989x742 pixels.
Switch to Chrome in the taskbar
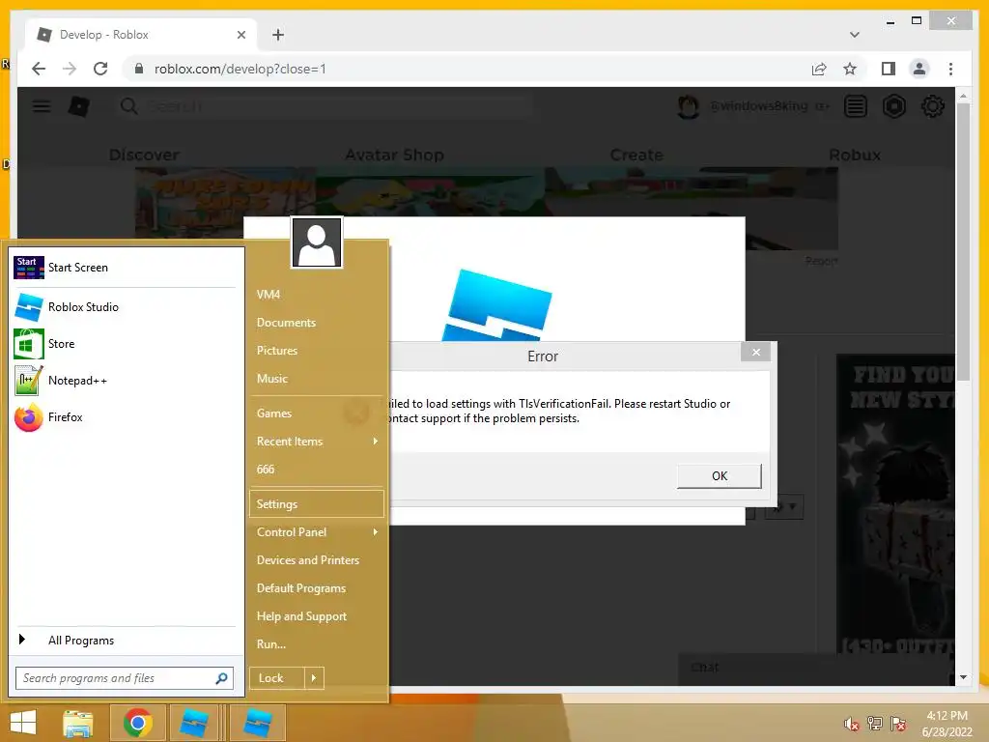[138, 723]
